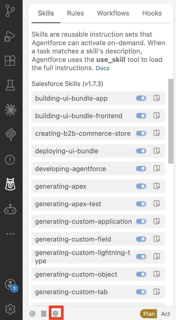
Task: Click the deploying-ui-bundle skill name
Action: (67, 151)
